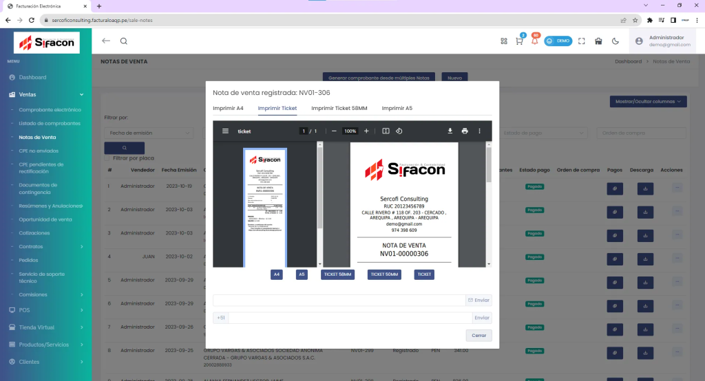Open notifications bell with red badge

coord(534,41)
